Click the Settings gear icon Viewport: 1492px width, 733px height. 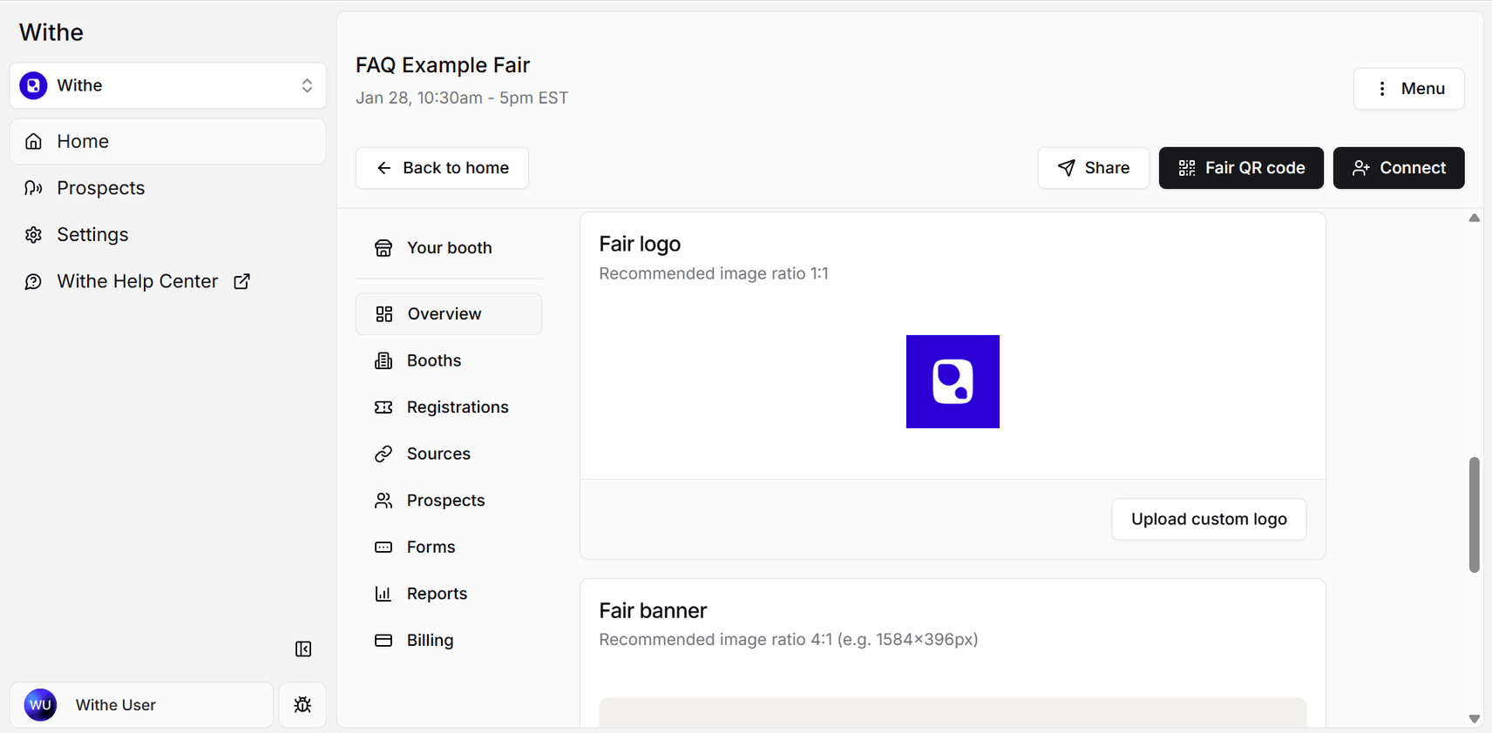pos(34,234)
